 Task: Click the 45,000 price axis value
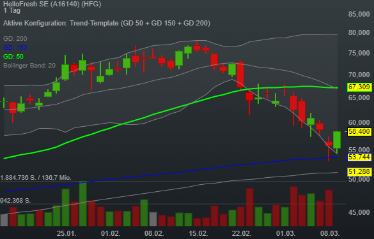(x=359, y=212)
